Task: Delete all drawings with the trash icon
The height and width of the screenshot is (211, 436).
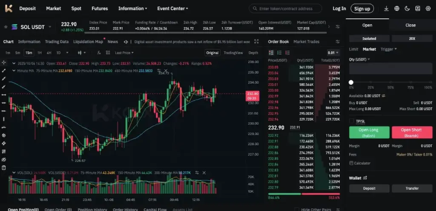Action: [4, 167]
